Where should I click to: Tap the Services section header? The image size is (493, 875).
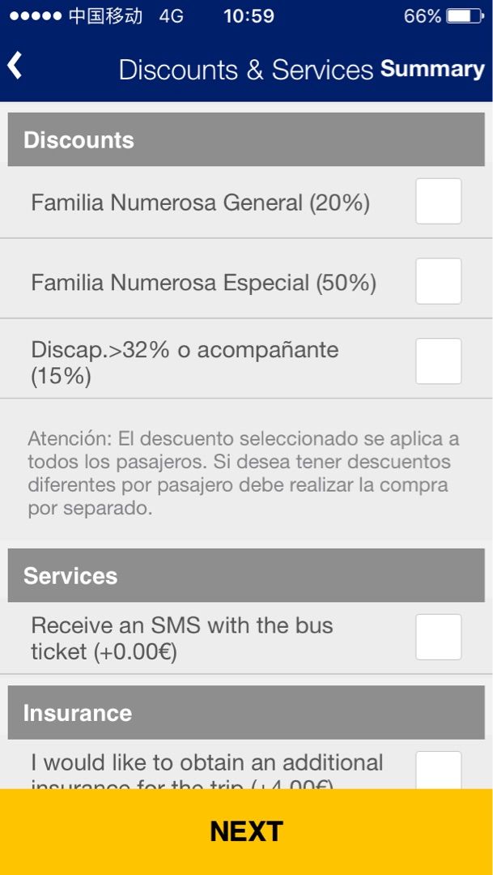click(x=246, y=576)
